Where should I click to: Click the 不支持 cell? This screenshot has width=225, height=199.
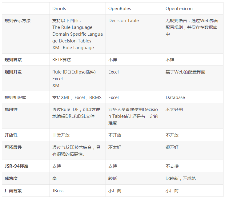172,166
